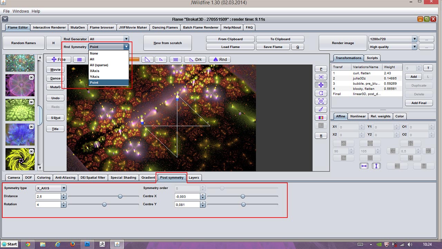Collapse the Rnd Symmetry dropdown arrow
The width and height of the screenshot is (442, 249).
click(126, 47)
